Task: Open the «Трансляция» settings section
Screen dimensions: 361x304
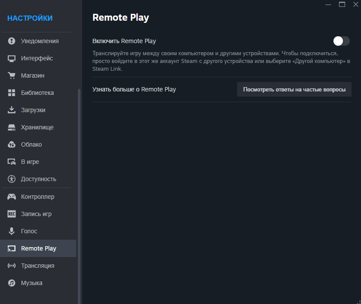Action: click(x=37, y=266)
